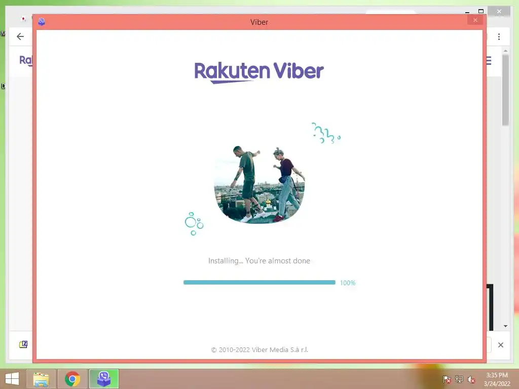Click the installation progress bar
Viewport: 519px width, 389px height.
click(259, 283)
